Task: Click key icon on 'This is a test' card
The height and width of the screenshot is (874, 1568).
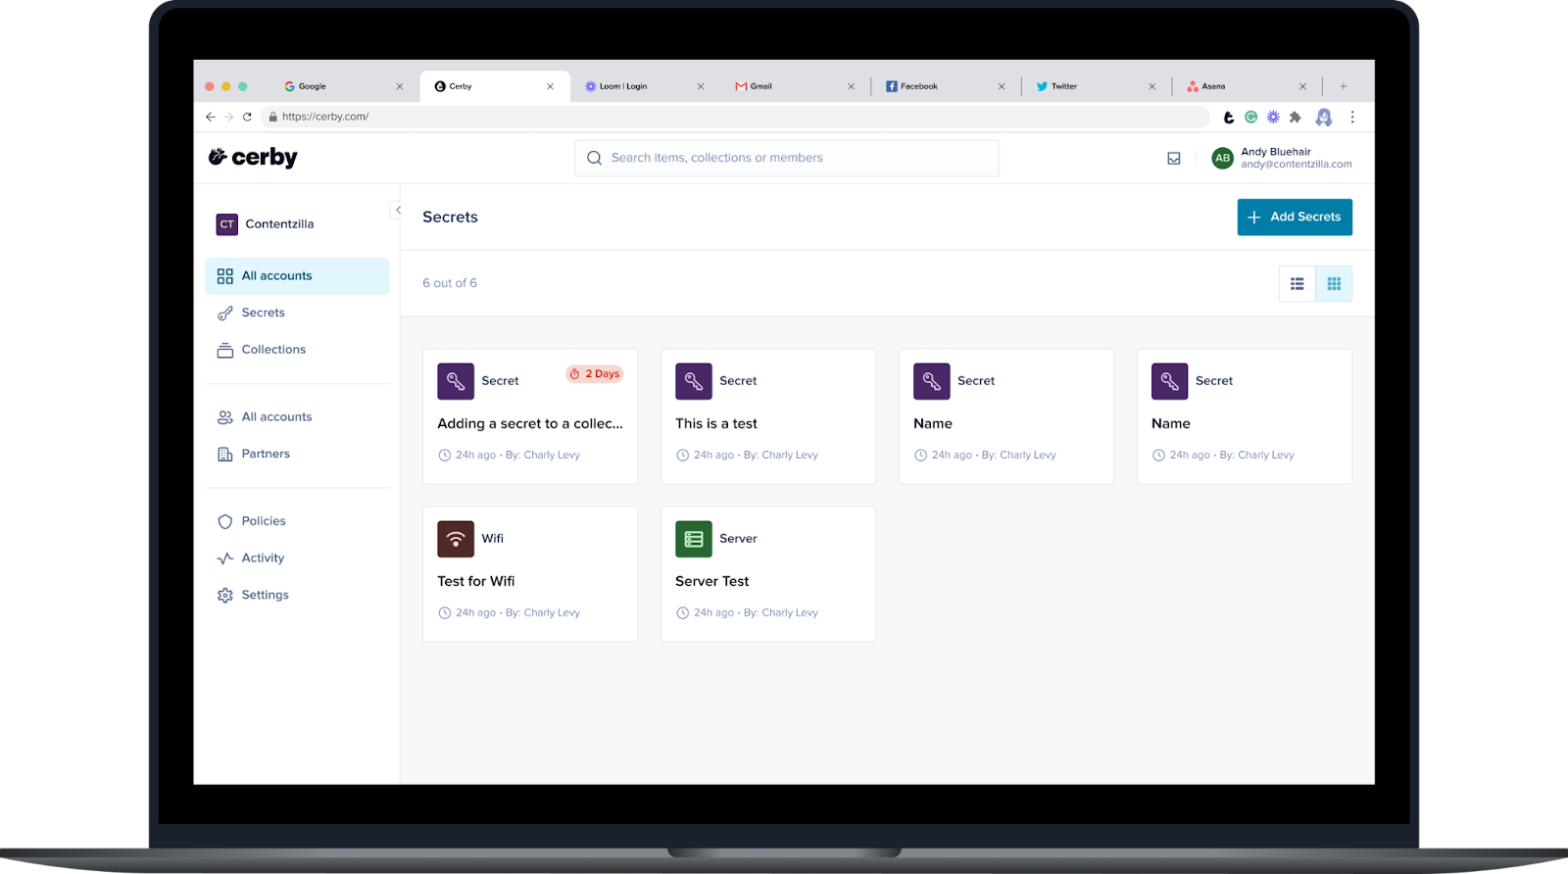Action: [x=694, y=381]
